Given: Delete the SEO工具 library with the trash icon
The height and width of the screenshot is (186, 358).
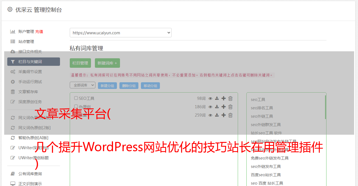Looking at the screenshot, I should click(230, 98).
